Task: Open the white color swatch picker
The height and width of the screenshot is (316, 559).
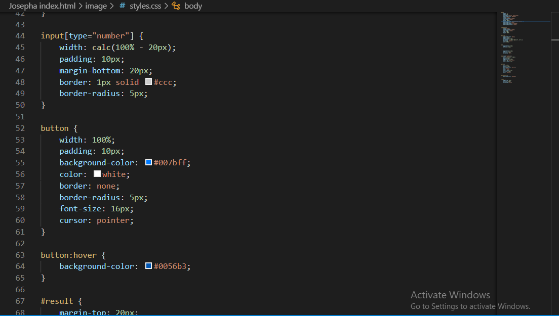Action: 97,173
